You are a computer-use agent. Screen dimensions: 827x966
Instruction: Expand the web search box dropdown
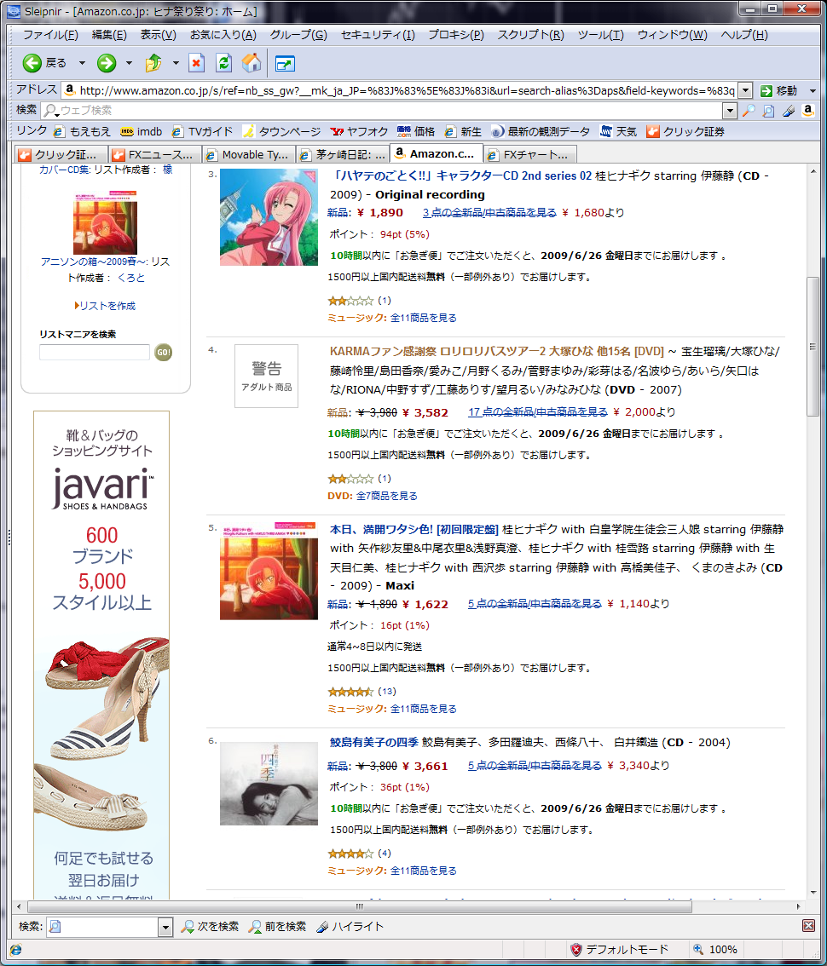tap(730, 111)
